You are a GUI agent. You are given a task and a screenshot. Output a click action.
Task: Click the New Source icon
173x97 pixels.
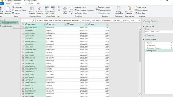point(137,7)
